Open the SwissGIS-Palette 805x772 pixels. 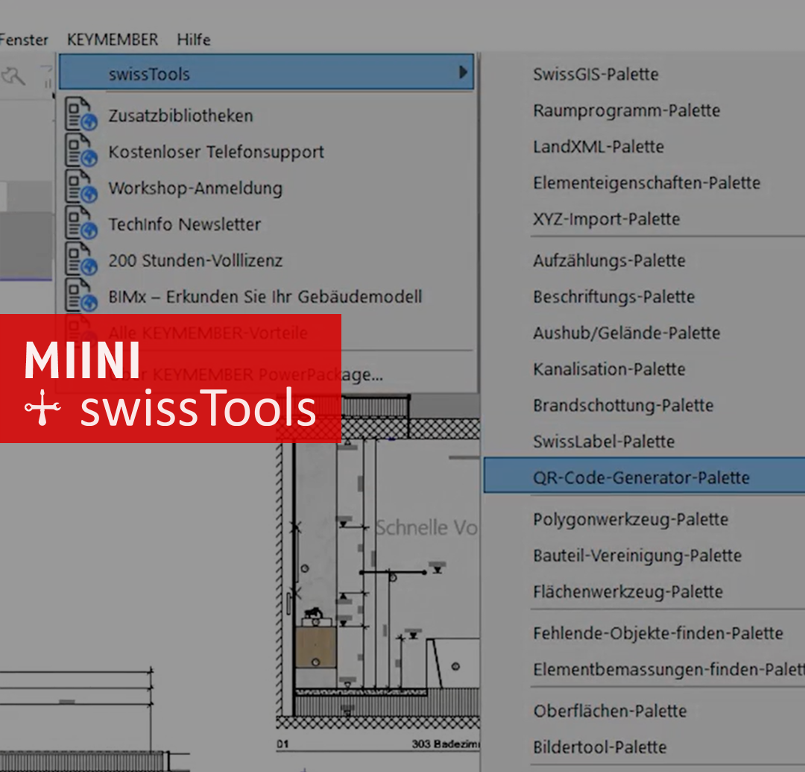point(596,75)
